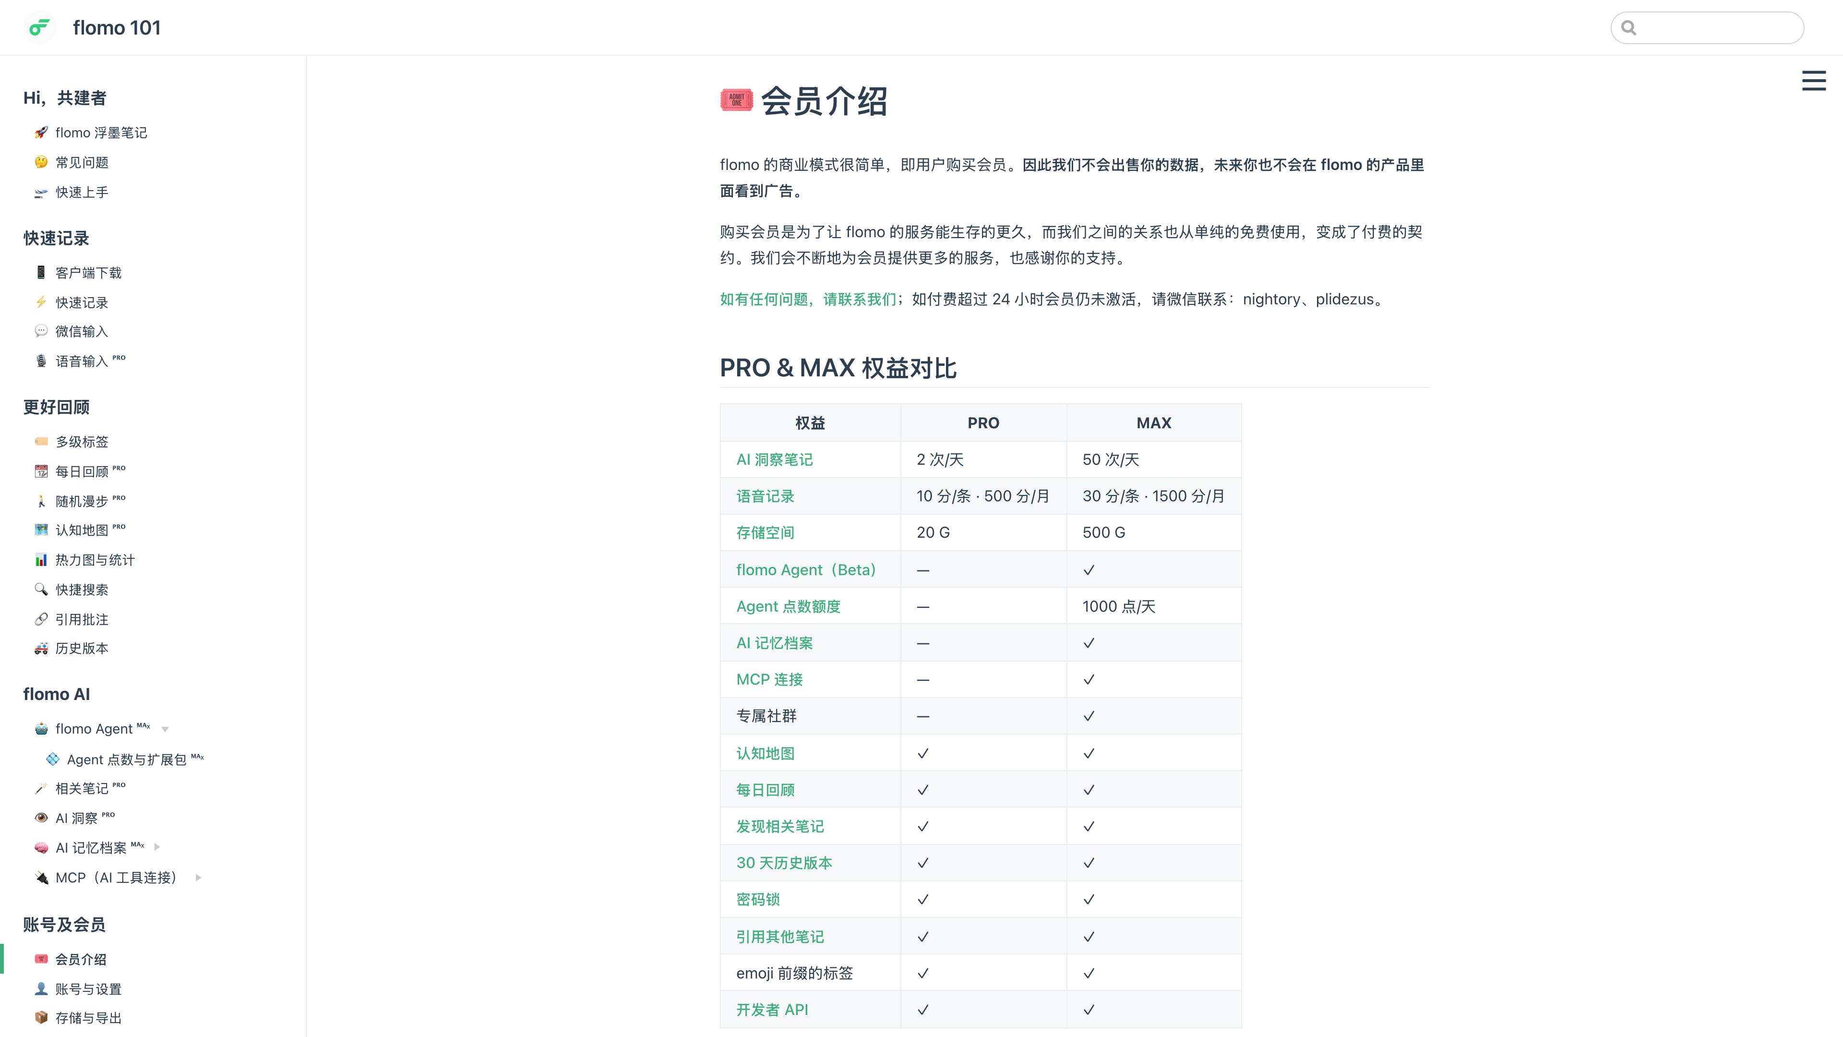Viewport: 1843px width, 1037px height.
Task: Collapse the flomo Agent submenu arrow
Action: 165,729
